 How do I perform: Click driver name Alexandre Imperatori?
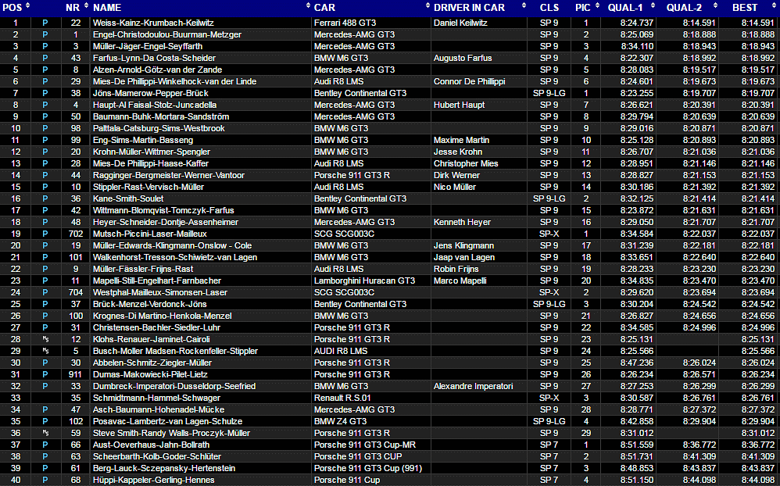(x=473, y=386)
